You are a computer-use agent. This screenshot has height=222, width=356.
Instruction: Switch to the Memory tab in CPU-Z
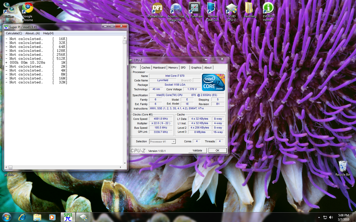coord(173,68)
